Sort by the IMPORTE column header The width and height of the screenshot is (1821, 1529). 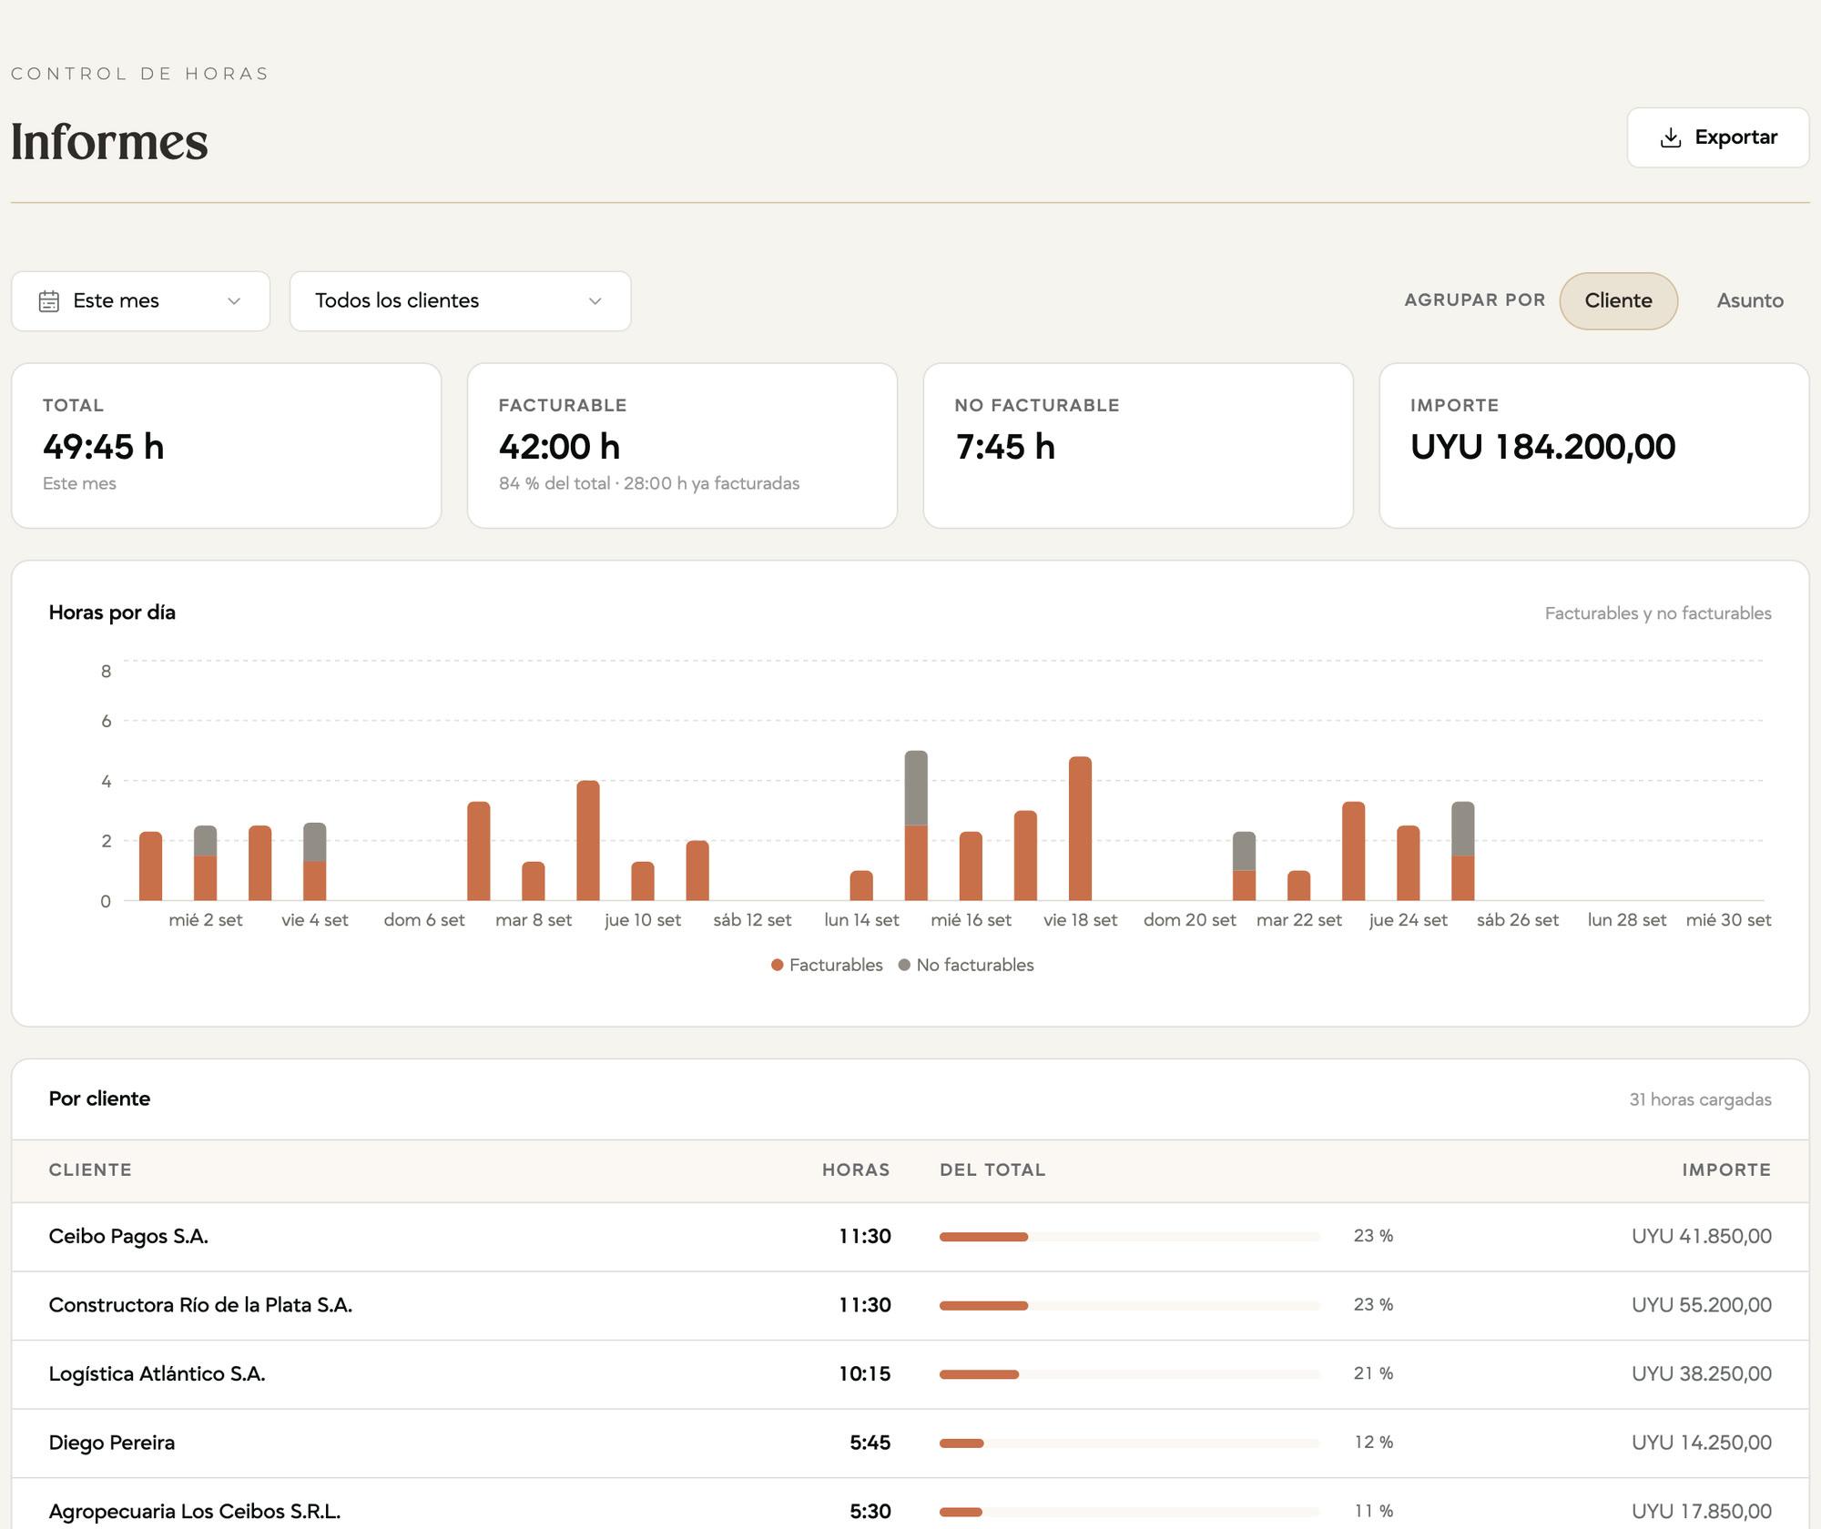click(x=1726, y=1170)
